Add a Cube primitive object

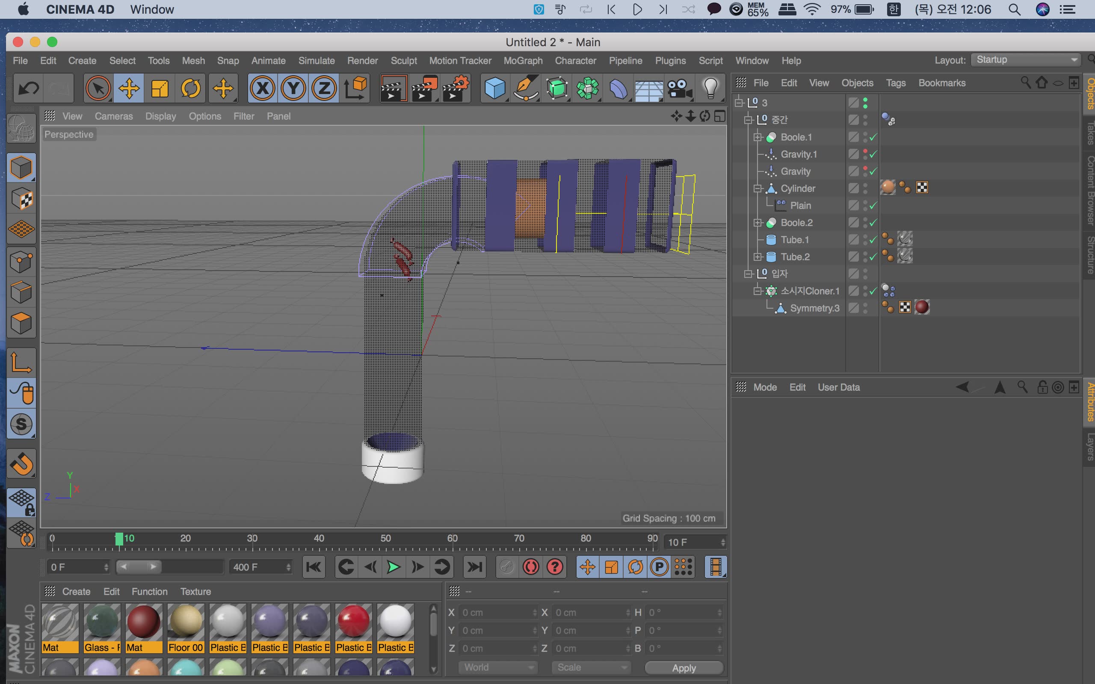pyautogui.click(x=495, y=88)
